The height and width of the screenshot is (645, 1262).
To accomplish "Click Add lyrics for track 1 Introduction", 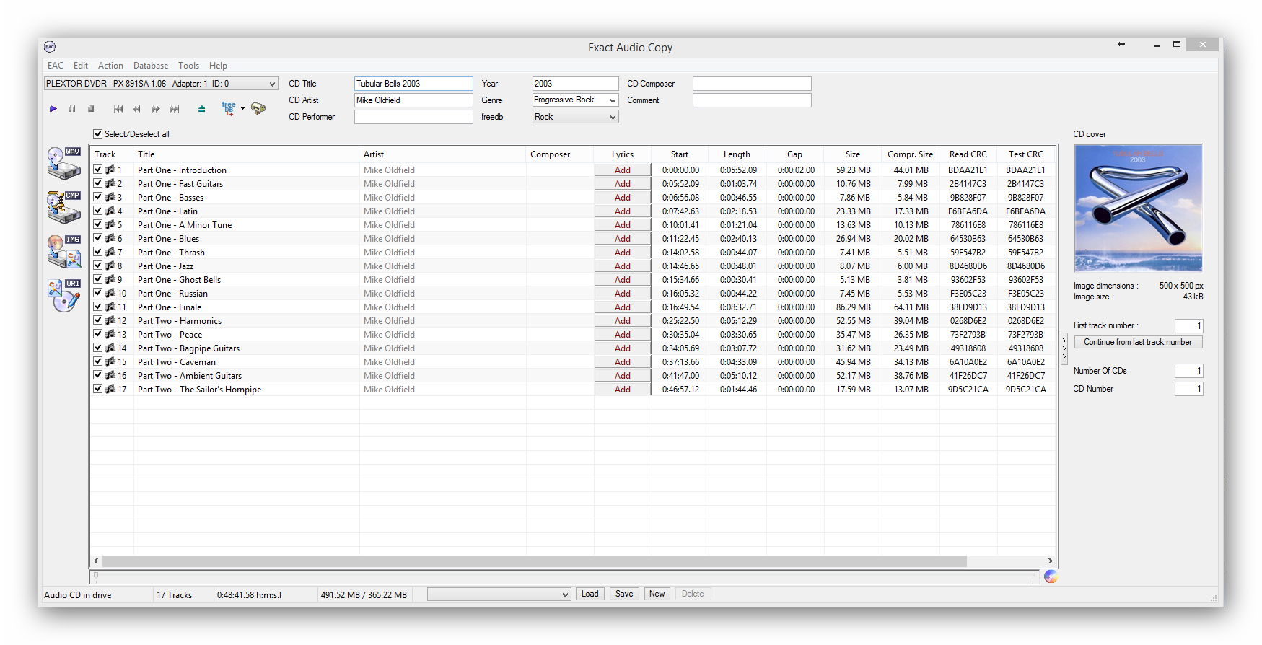I will pos(622,170).
